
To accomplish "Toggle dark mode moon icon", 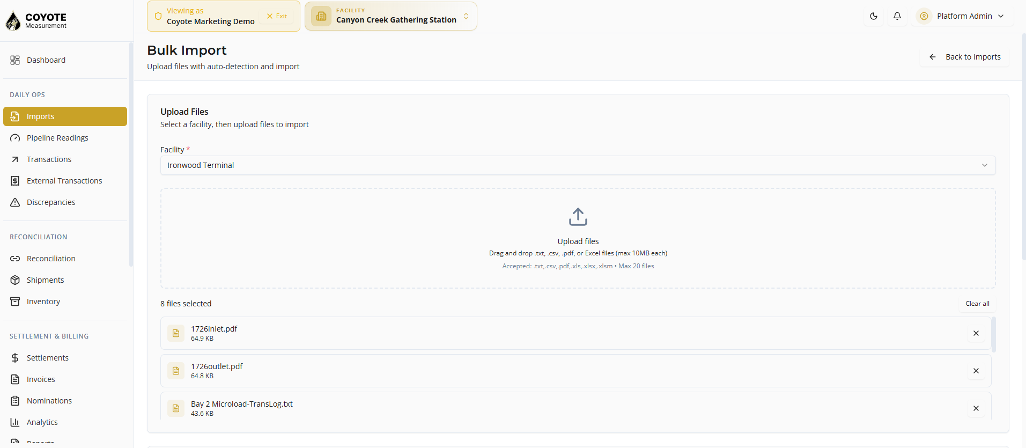I will point(874,16).
